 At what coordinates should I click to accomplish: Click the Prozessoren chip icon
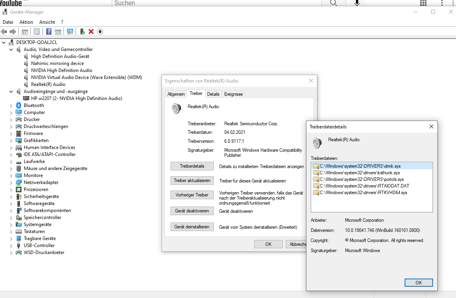tap(19, 189)
